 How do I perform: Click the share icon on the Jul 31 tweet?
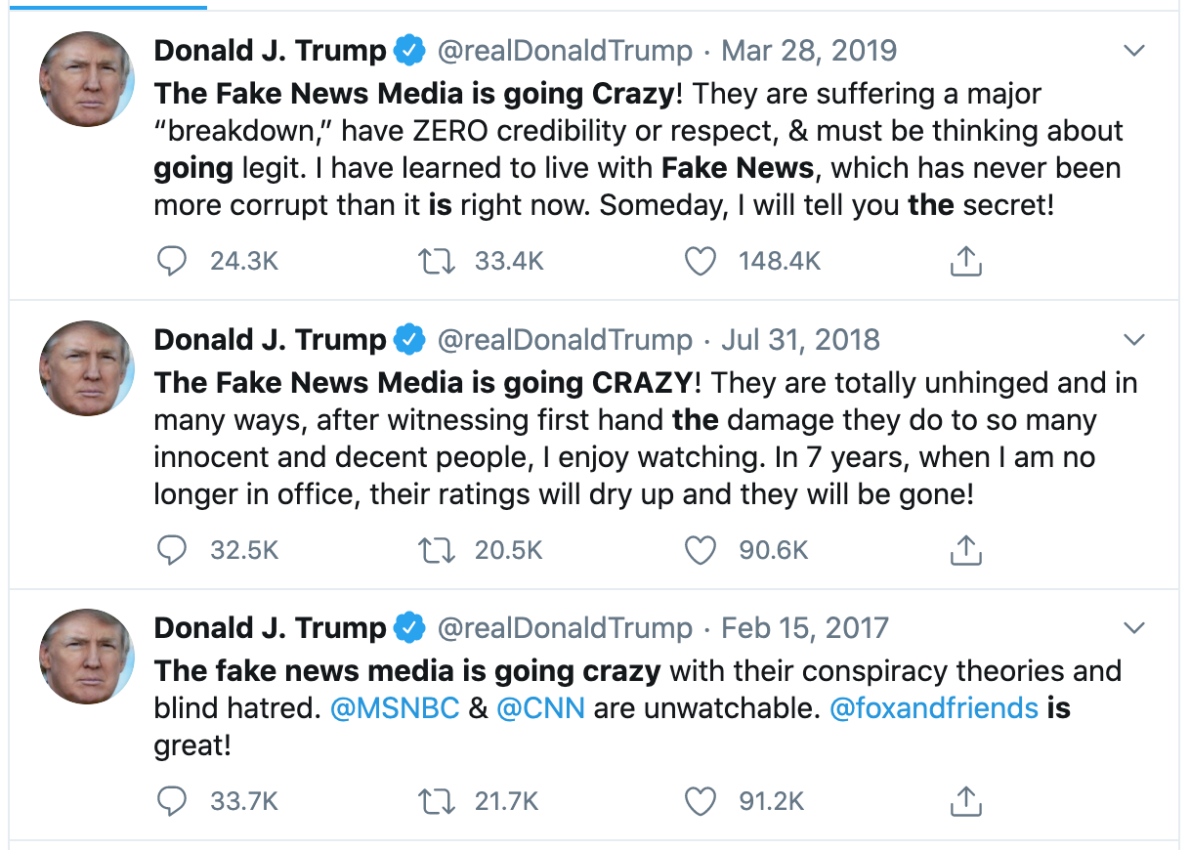(965, 550)
